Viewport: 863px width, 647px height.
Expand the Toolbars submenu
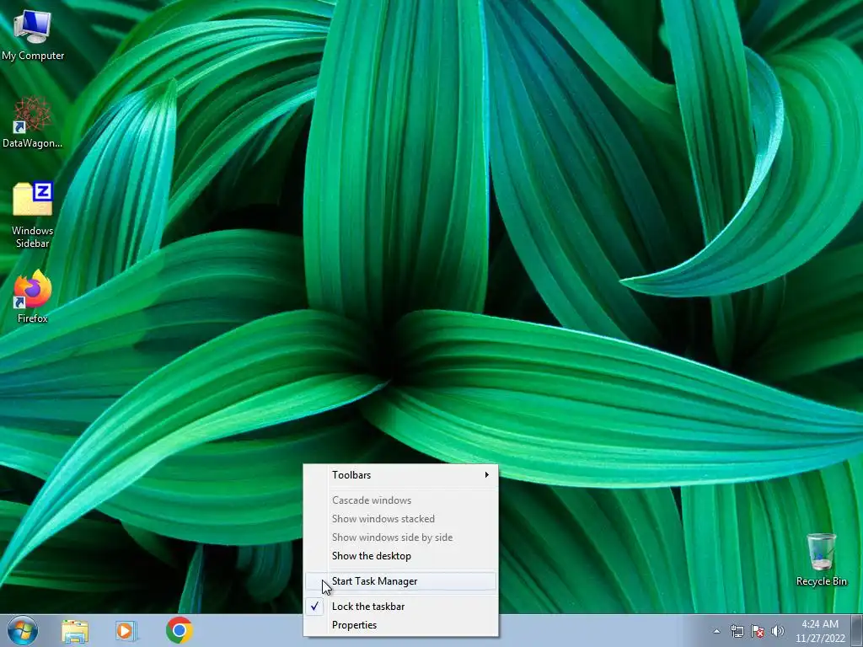pos(400,475)
